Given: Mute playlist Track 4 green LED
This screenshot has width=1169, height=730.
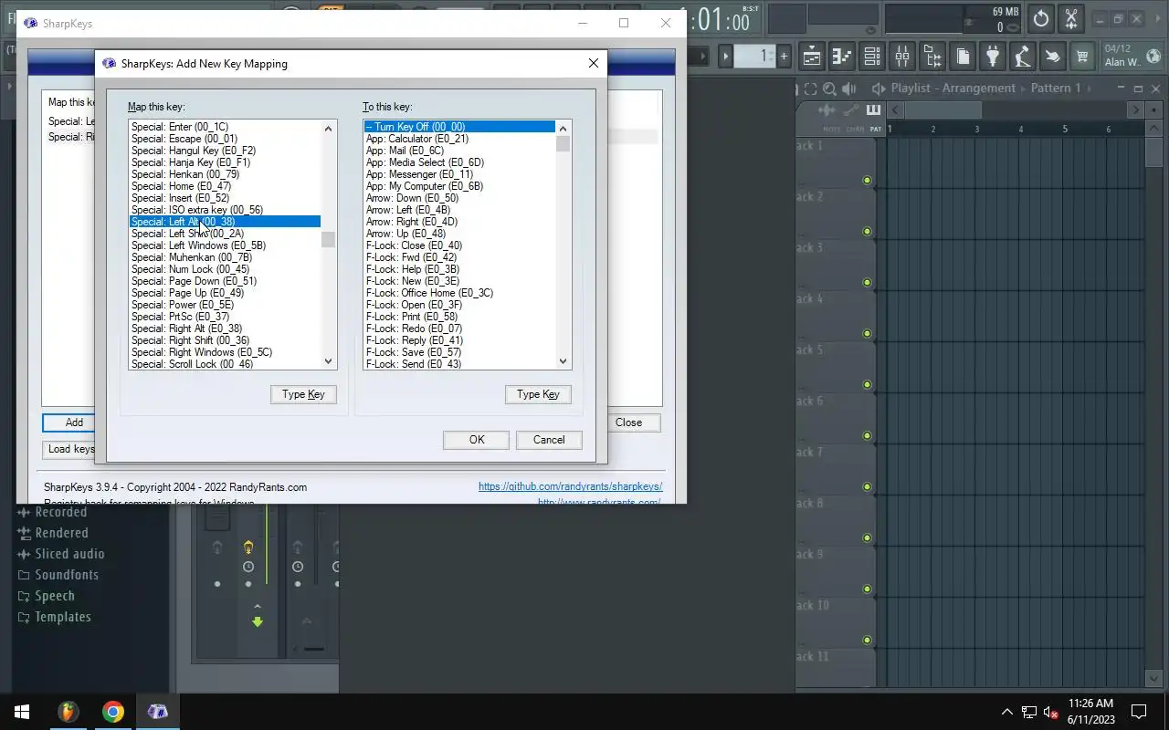Looking at the screenshot, I should (x=867, y=333).
